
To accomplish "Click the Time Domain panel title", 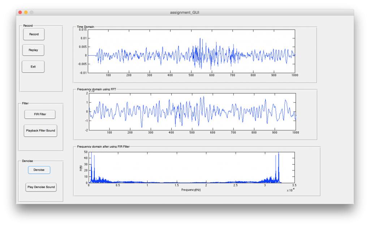I will coord(85,27).
